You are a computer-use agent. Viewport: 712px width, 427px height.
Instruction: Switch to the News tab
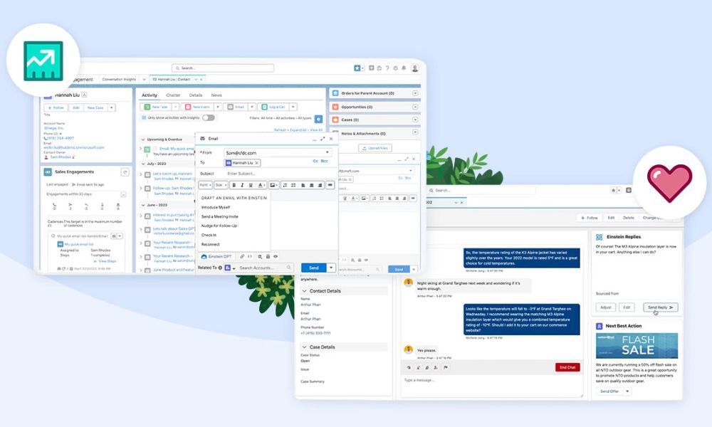point(216,95)
